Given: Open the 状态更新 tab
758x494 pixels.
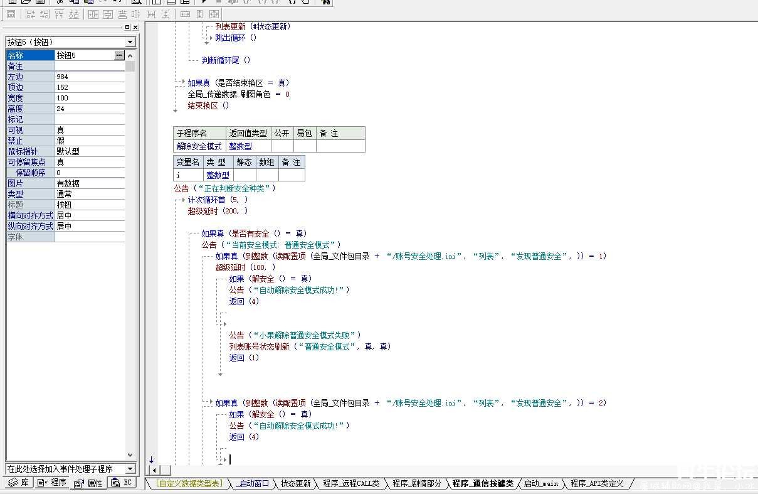Looking at the screenshot, I should tap(295, 483).
